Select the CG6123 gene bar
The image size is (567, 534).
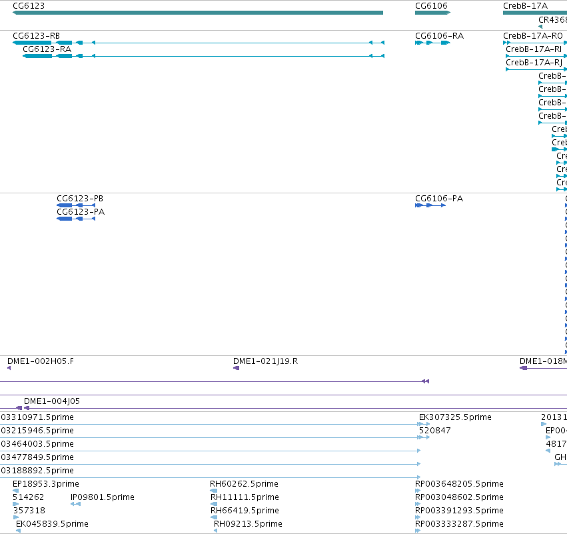[x=198, y=13]
